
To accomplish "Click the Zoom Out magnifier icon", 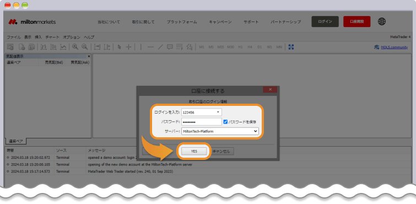I will click(85, 47).
